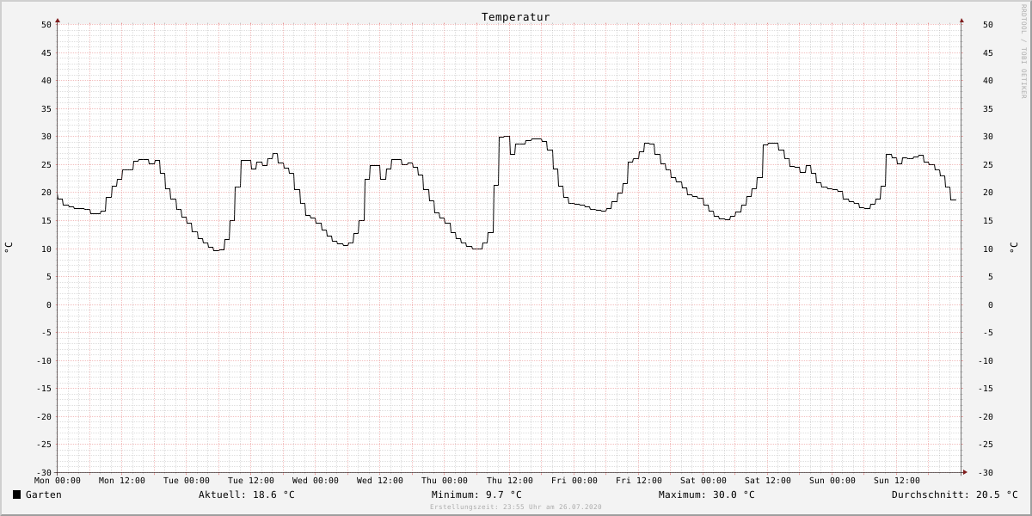Click the chart title 'Temperatur'
The height and width of the screenshot is (516, 1032).
(x=515, y=16)
